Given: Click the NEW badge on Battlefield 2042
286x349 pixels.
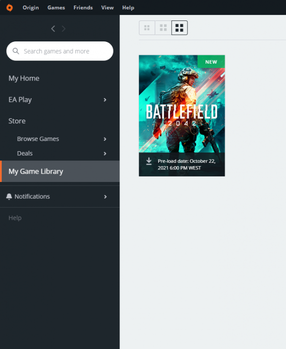Looking at the screenshot, I should click(211, 62).
